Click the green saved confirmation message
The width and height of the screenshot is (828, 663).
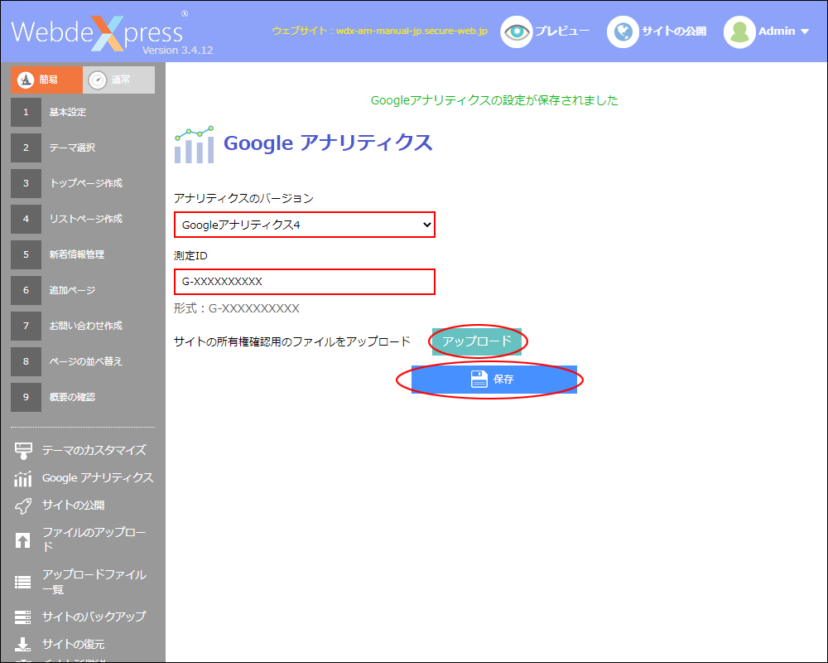point(494,100)
